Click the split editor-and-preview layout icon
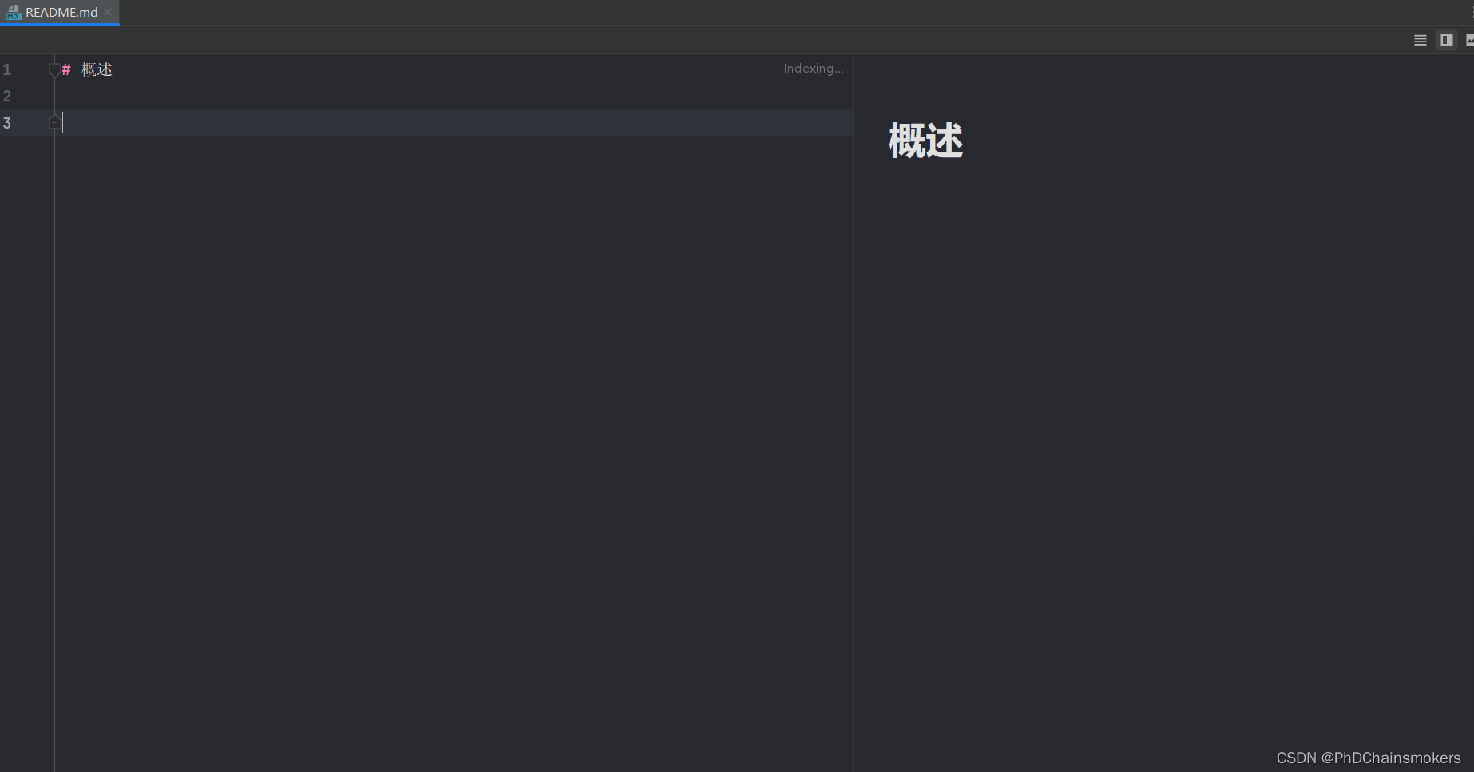 pyautogui.click(x=1446, y=40)
